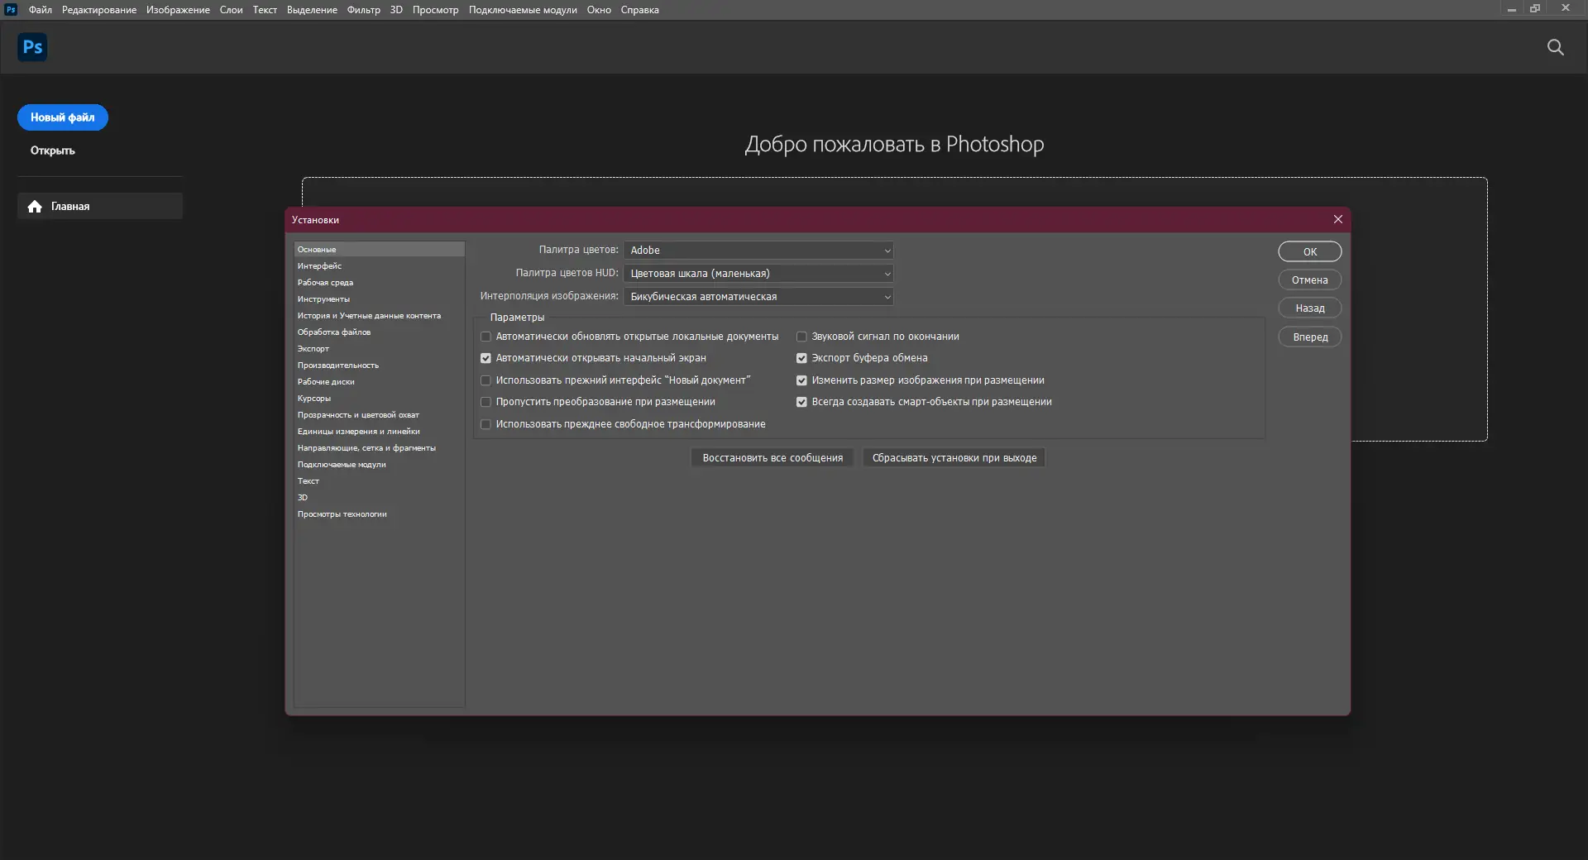Select Интерфейс category
Image resolution: width=1588 pixels, height=860 pixels.
pos(379,265)
